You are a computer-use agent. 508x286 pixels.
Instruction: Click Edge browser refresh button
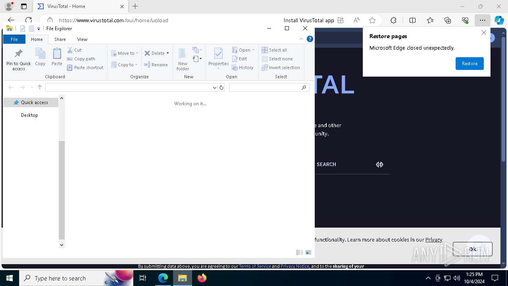(x=29, y=20)
